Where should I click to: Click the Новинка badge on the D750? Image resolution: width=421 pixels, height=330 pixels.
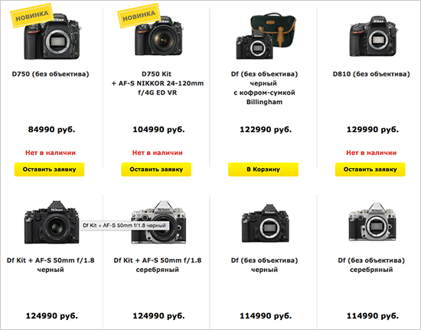click(31, 15)
